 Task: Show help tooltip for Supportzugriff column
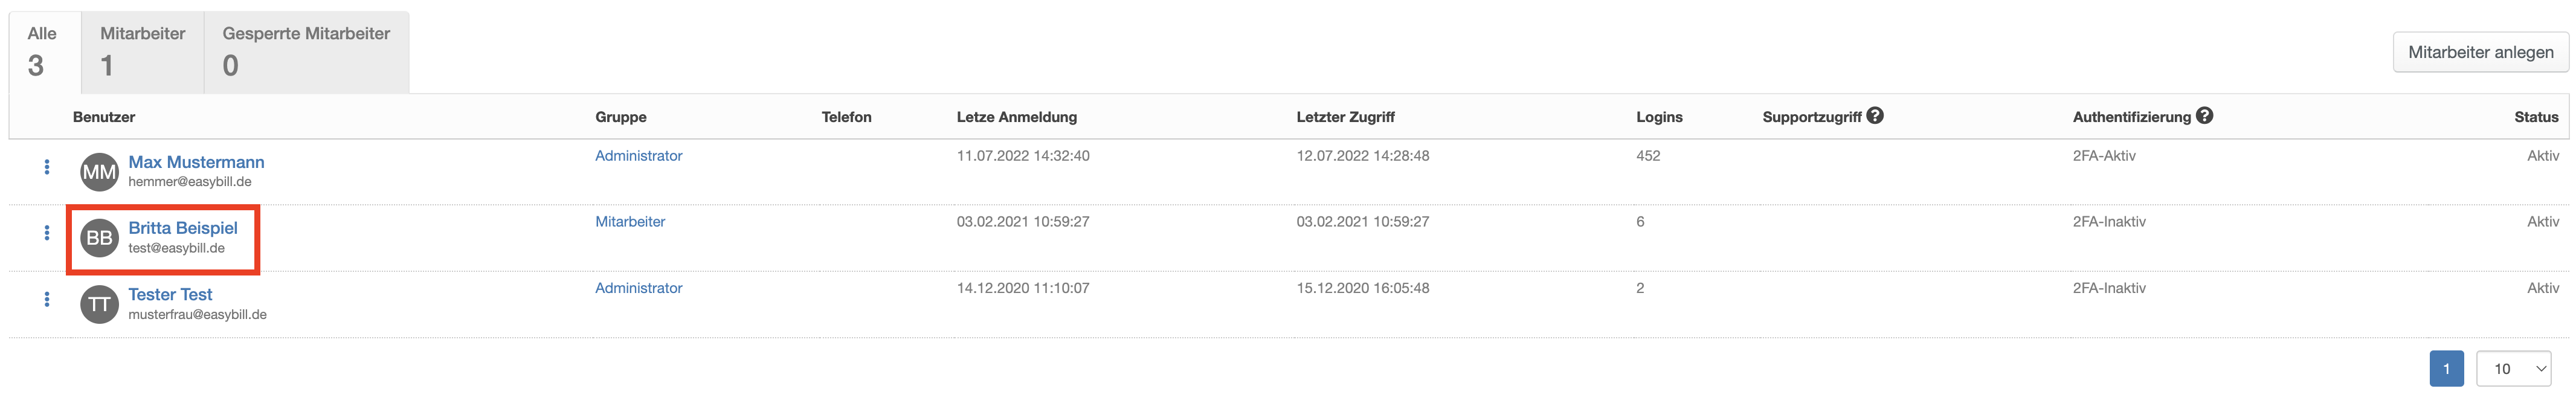pos(1875,116)
